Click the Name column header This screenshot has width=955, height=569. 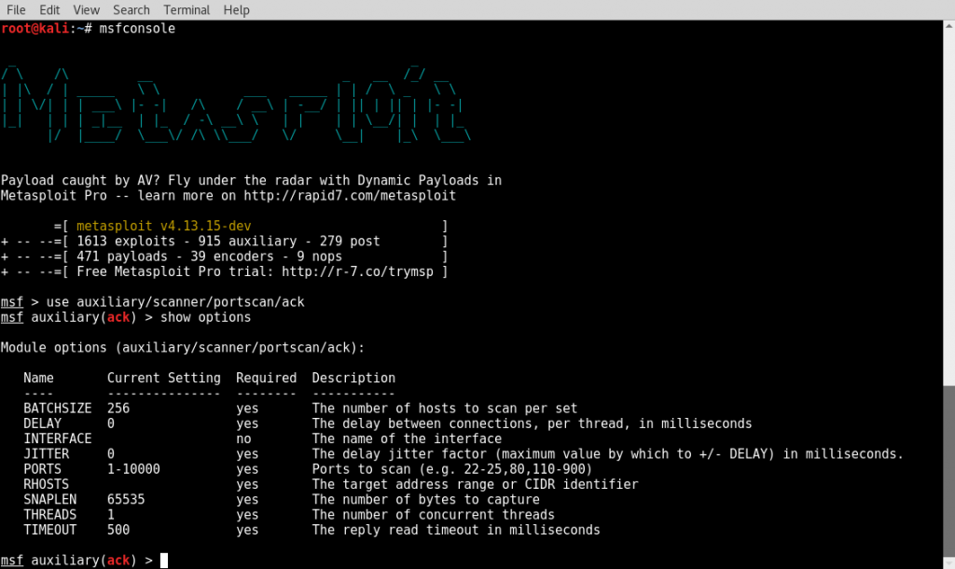click(x=38, y=378)
